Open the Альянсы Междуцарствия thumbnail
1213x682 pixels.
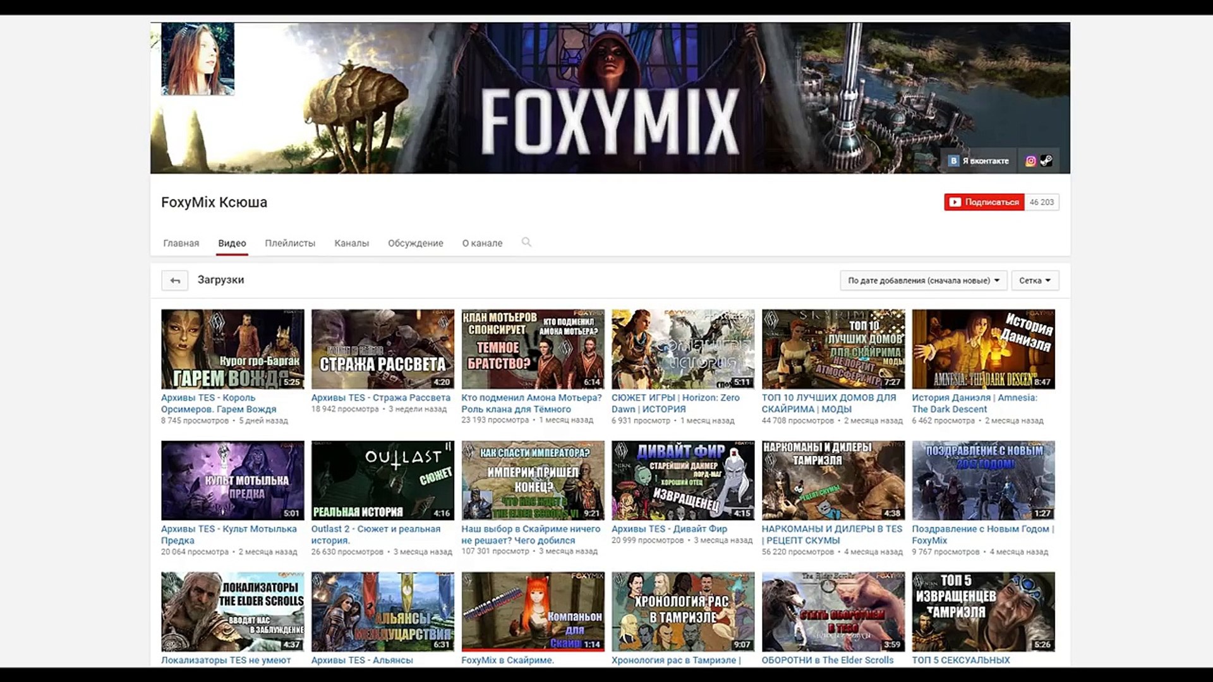tap(383, 612)
